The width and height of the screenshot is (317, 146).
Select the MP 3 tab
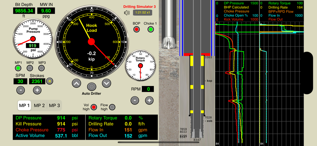pos(54,105)
